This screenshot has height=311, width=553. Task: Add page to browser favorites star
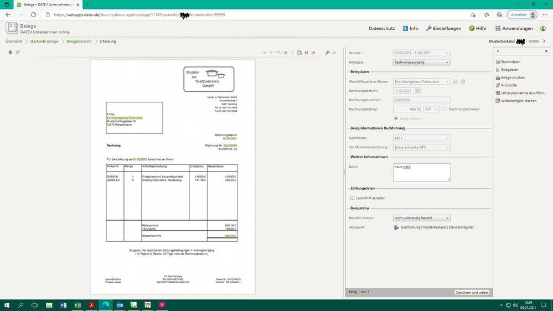pos(473,15)
